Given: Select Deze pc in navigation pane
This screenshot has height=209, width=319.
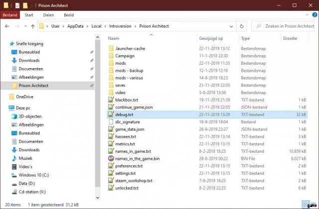Looking at the screenshot, I should click(23, 108).
